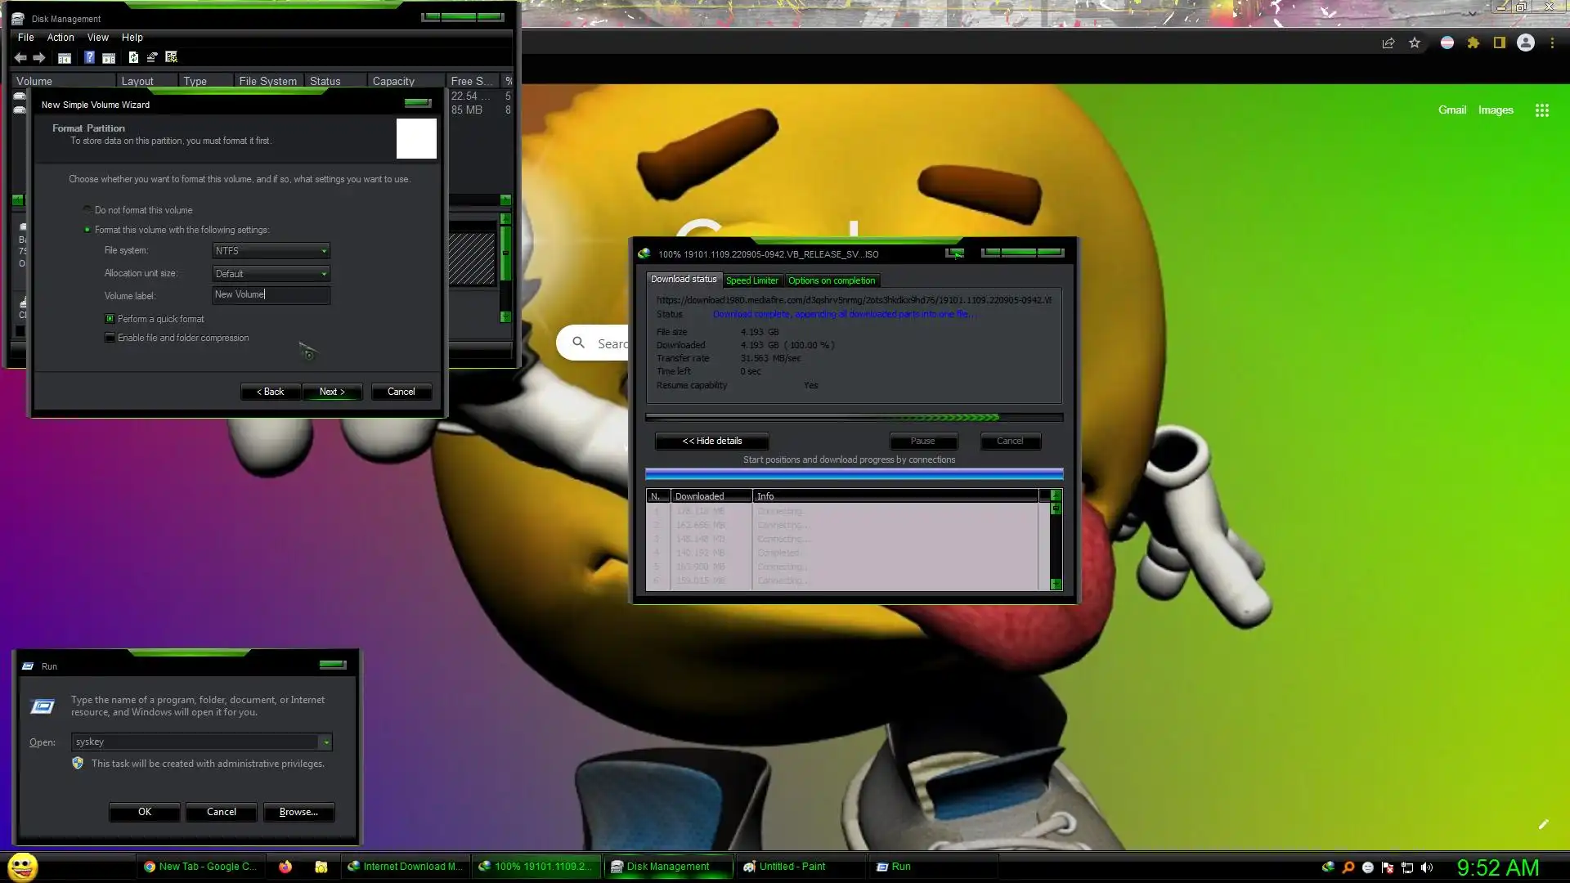Switch to the Speed Limiter tab
The height and width of the screenshot is (883, 1570).
click(751, 280)
